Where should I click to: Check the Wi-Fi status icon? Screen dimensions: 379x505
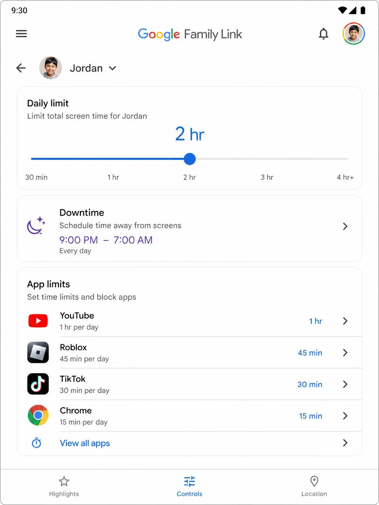[342, 11]
